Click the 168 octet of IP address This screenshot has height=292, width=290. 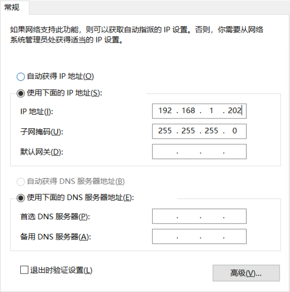pyautogui.click(x=188, y=111)
